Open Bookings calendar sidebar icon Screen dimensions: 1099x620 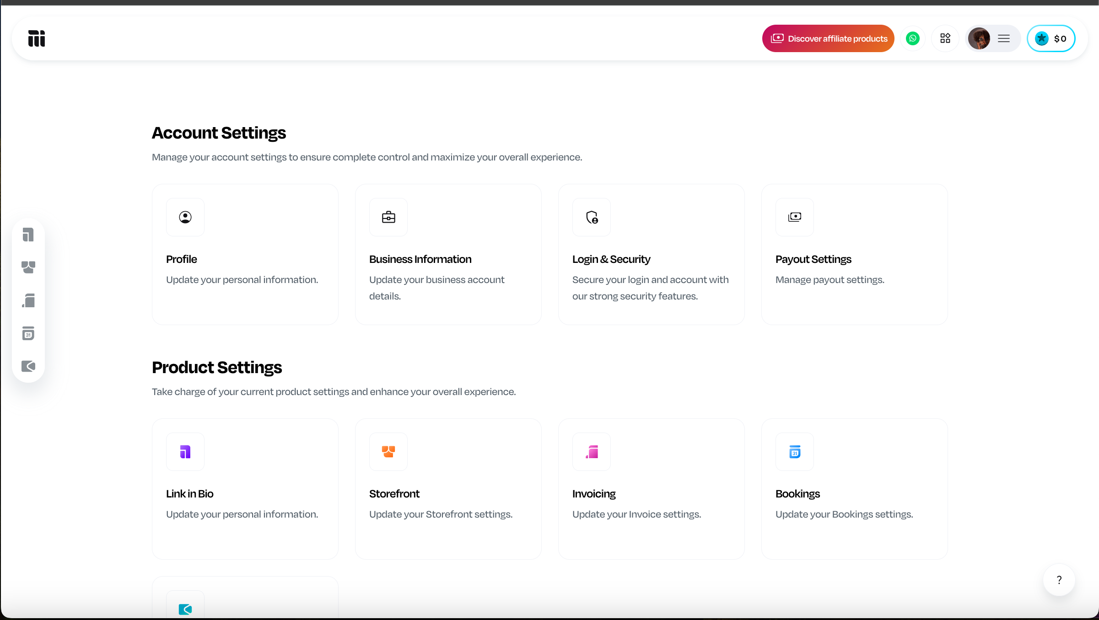tap(28, 333)
